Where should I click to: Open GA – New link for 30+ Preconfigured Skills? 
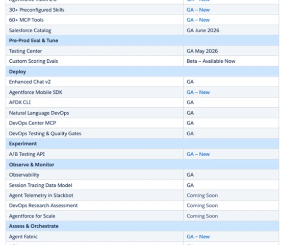click(198, 10)
